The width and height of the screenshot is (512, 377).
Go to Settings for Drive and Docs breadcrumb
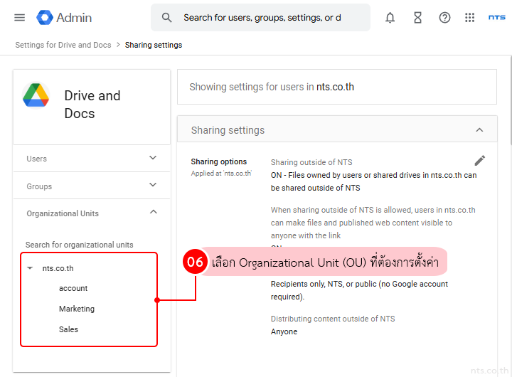coord(63,45)
